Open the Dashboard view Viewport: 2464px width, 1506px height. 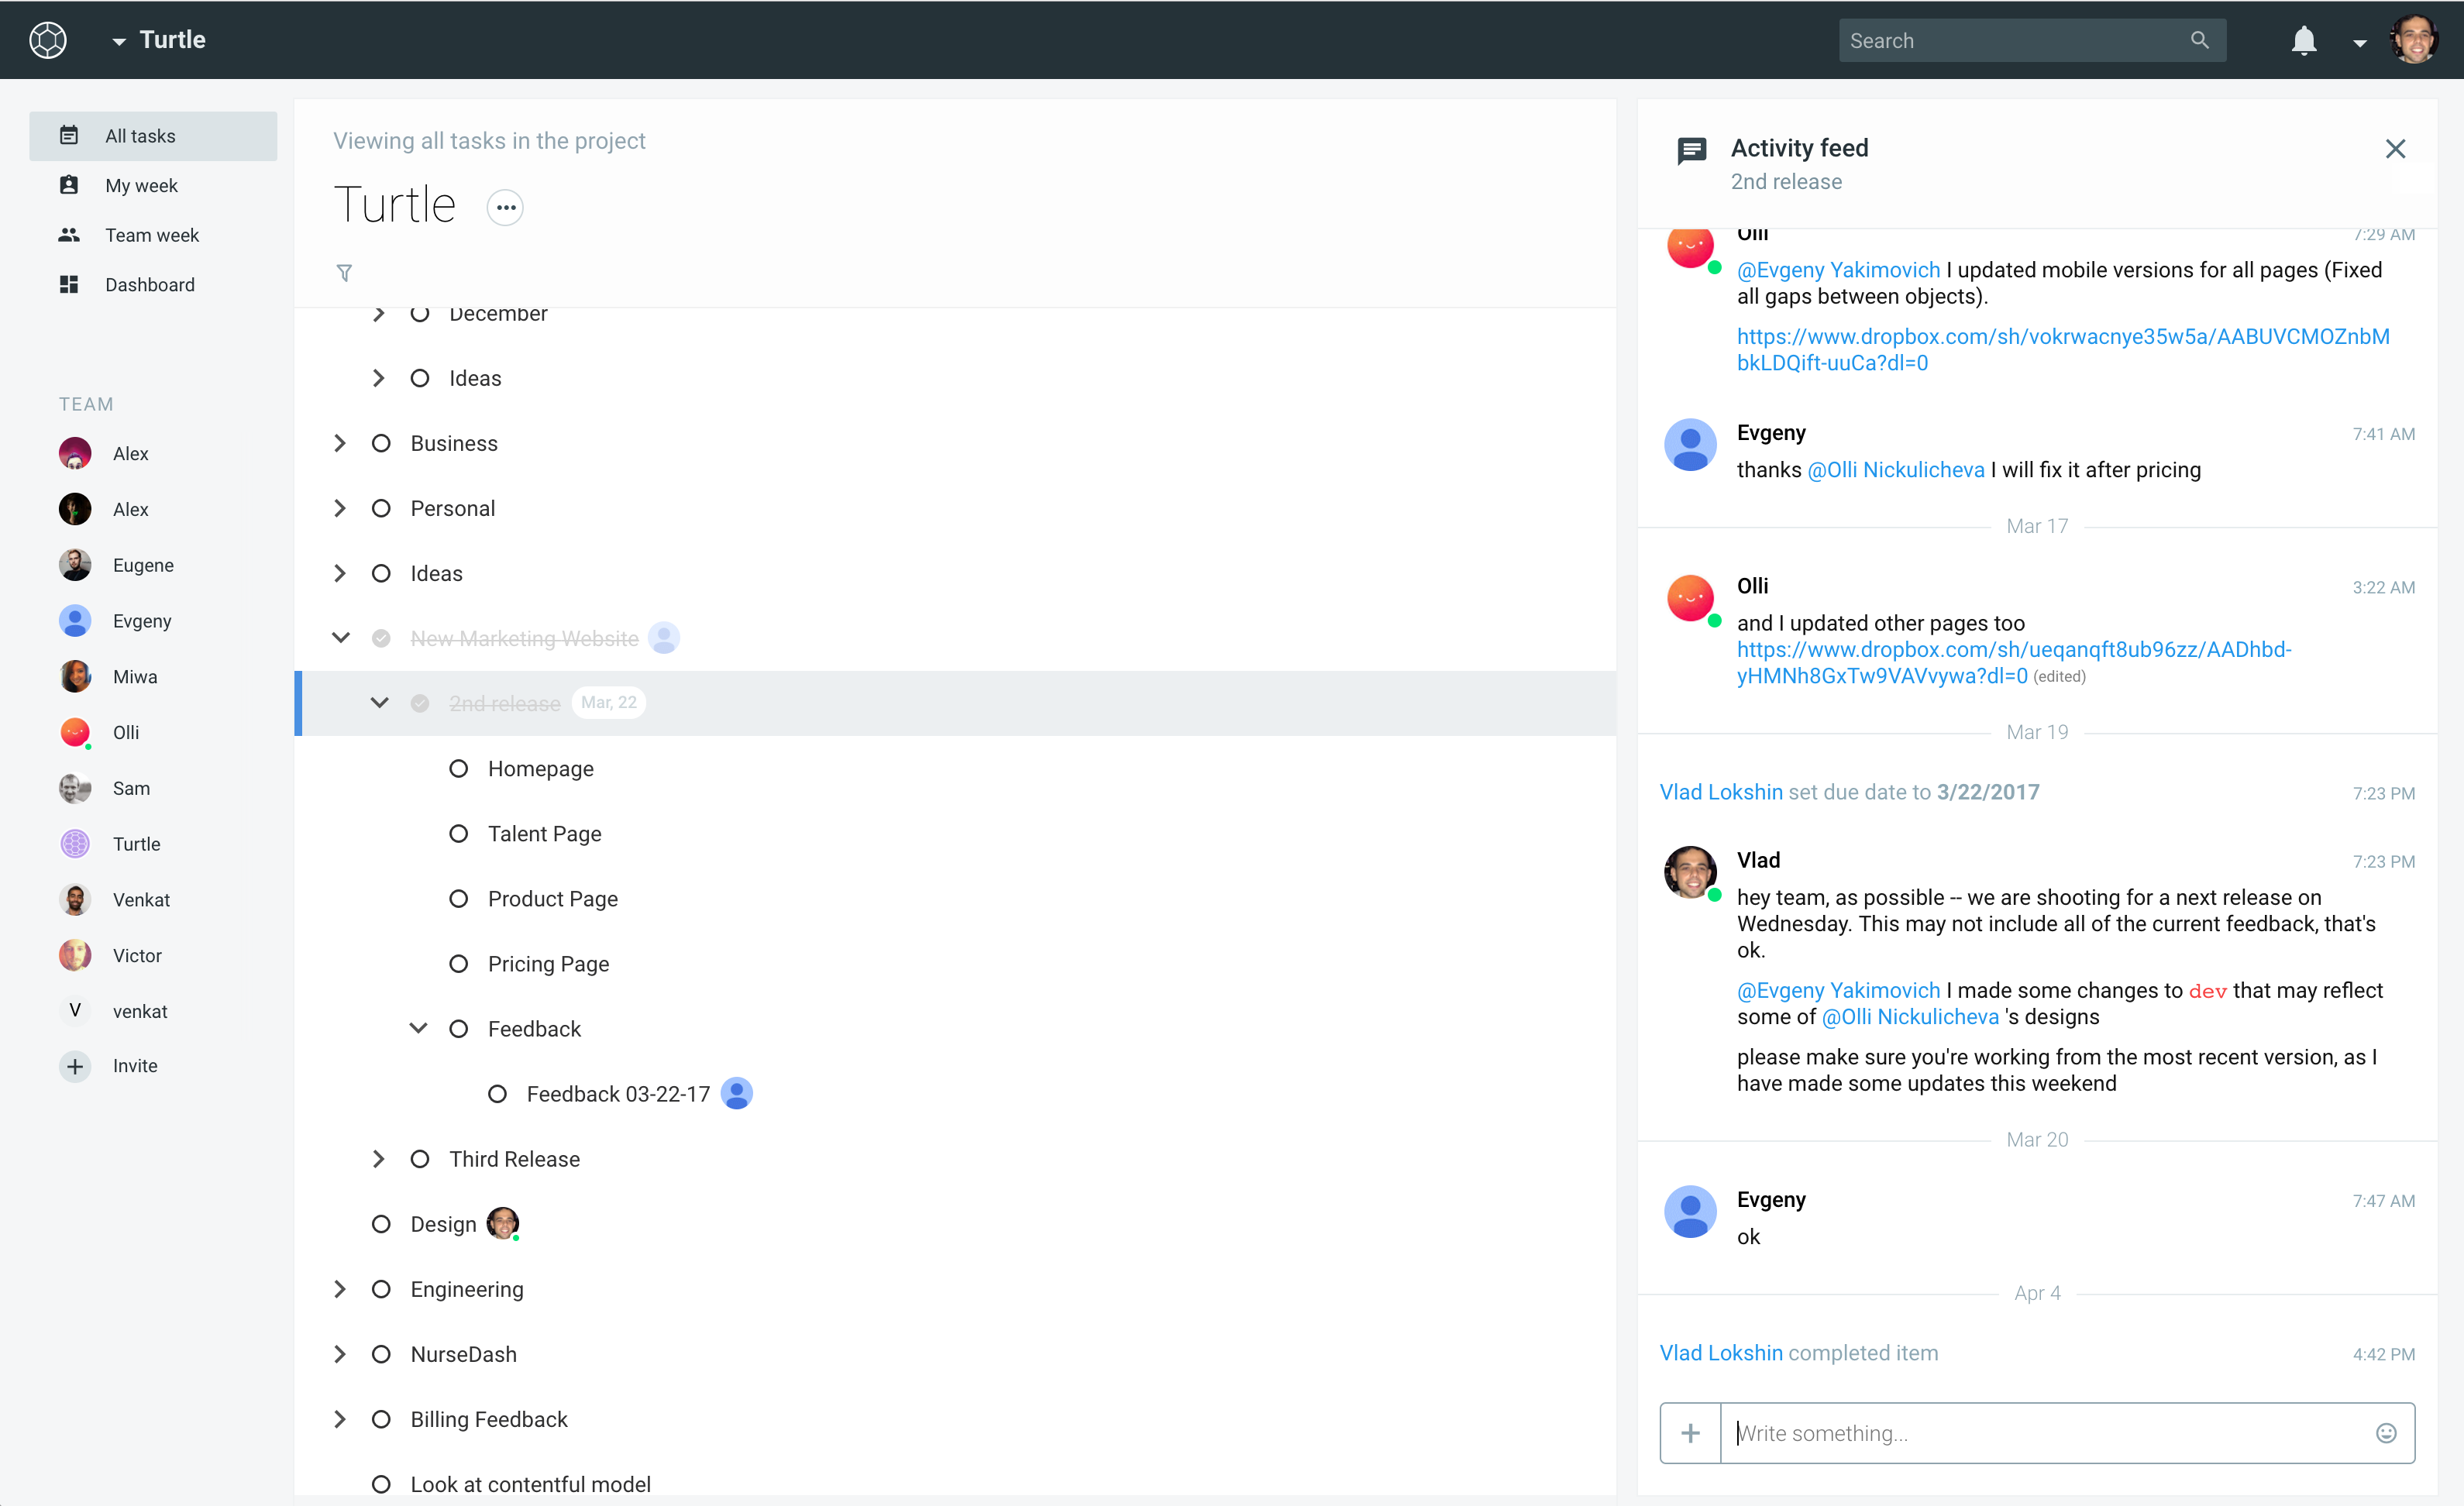click(x=150, y=285)
